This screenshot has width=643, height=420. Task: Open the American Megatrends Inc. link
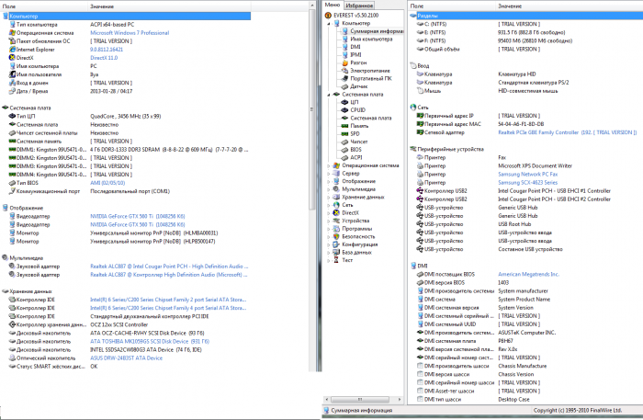pyautogui.click(x=528, y=275)
